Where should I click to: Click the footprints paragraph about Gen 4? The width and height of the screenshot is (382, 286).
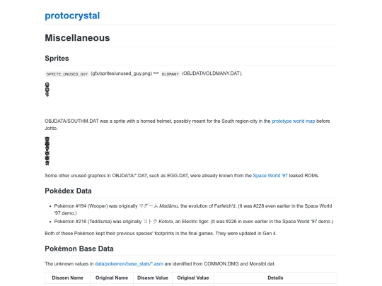(x=161, y=234)
